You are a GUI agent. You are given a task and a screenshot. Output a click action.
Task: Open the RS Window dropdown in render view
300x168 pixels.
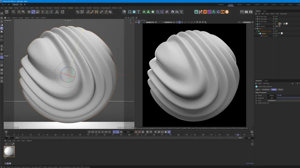247,22
